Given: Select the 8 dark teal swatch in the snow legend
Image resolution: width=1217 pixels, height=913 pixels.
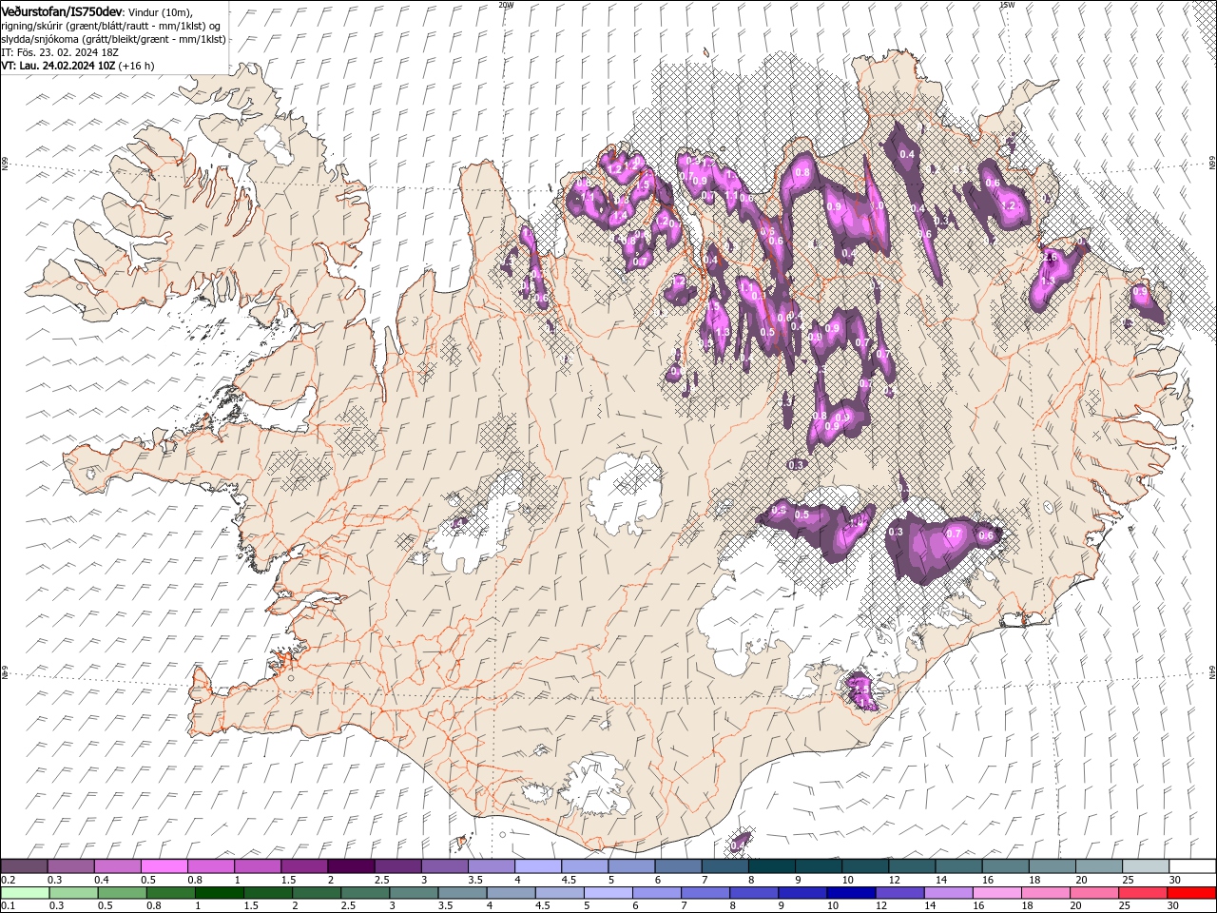Looking at the screenshot, I should pos(771,866).
